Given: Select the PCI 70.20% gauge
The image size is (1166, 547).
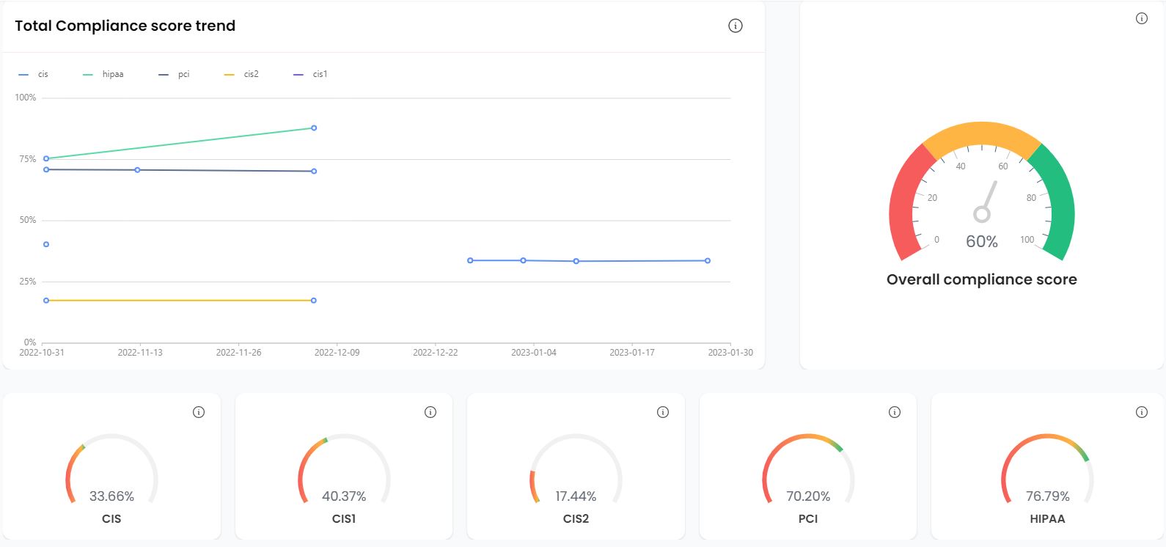Looking at the screenshot, I should click(807, 471).
